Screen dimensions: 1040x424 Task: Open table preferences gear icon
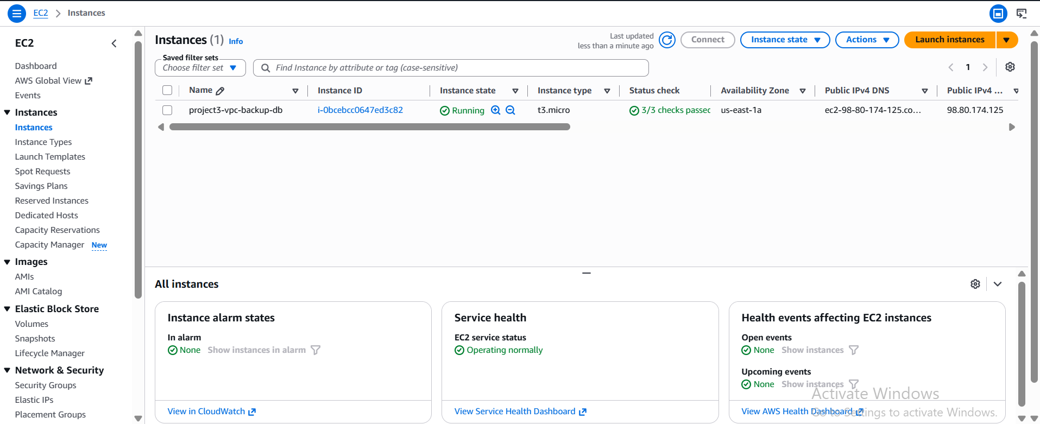click(1010, 67)
